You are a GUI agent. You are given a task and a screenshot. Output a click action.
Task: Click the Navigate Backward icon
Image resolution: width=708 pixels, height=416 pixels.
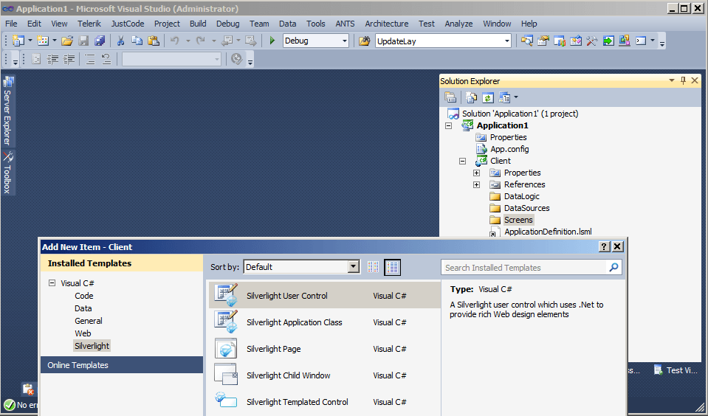(x=227, y=41)
